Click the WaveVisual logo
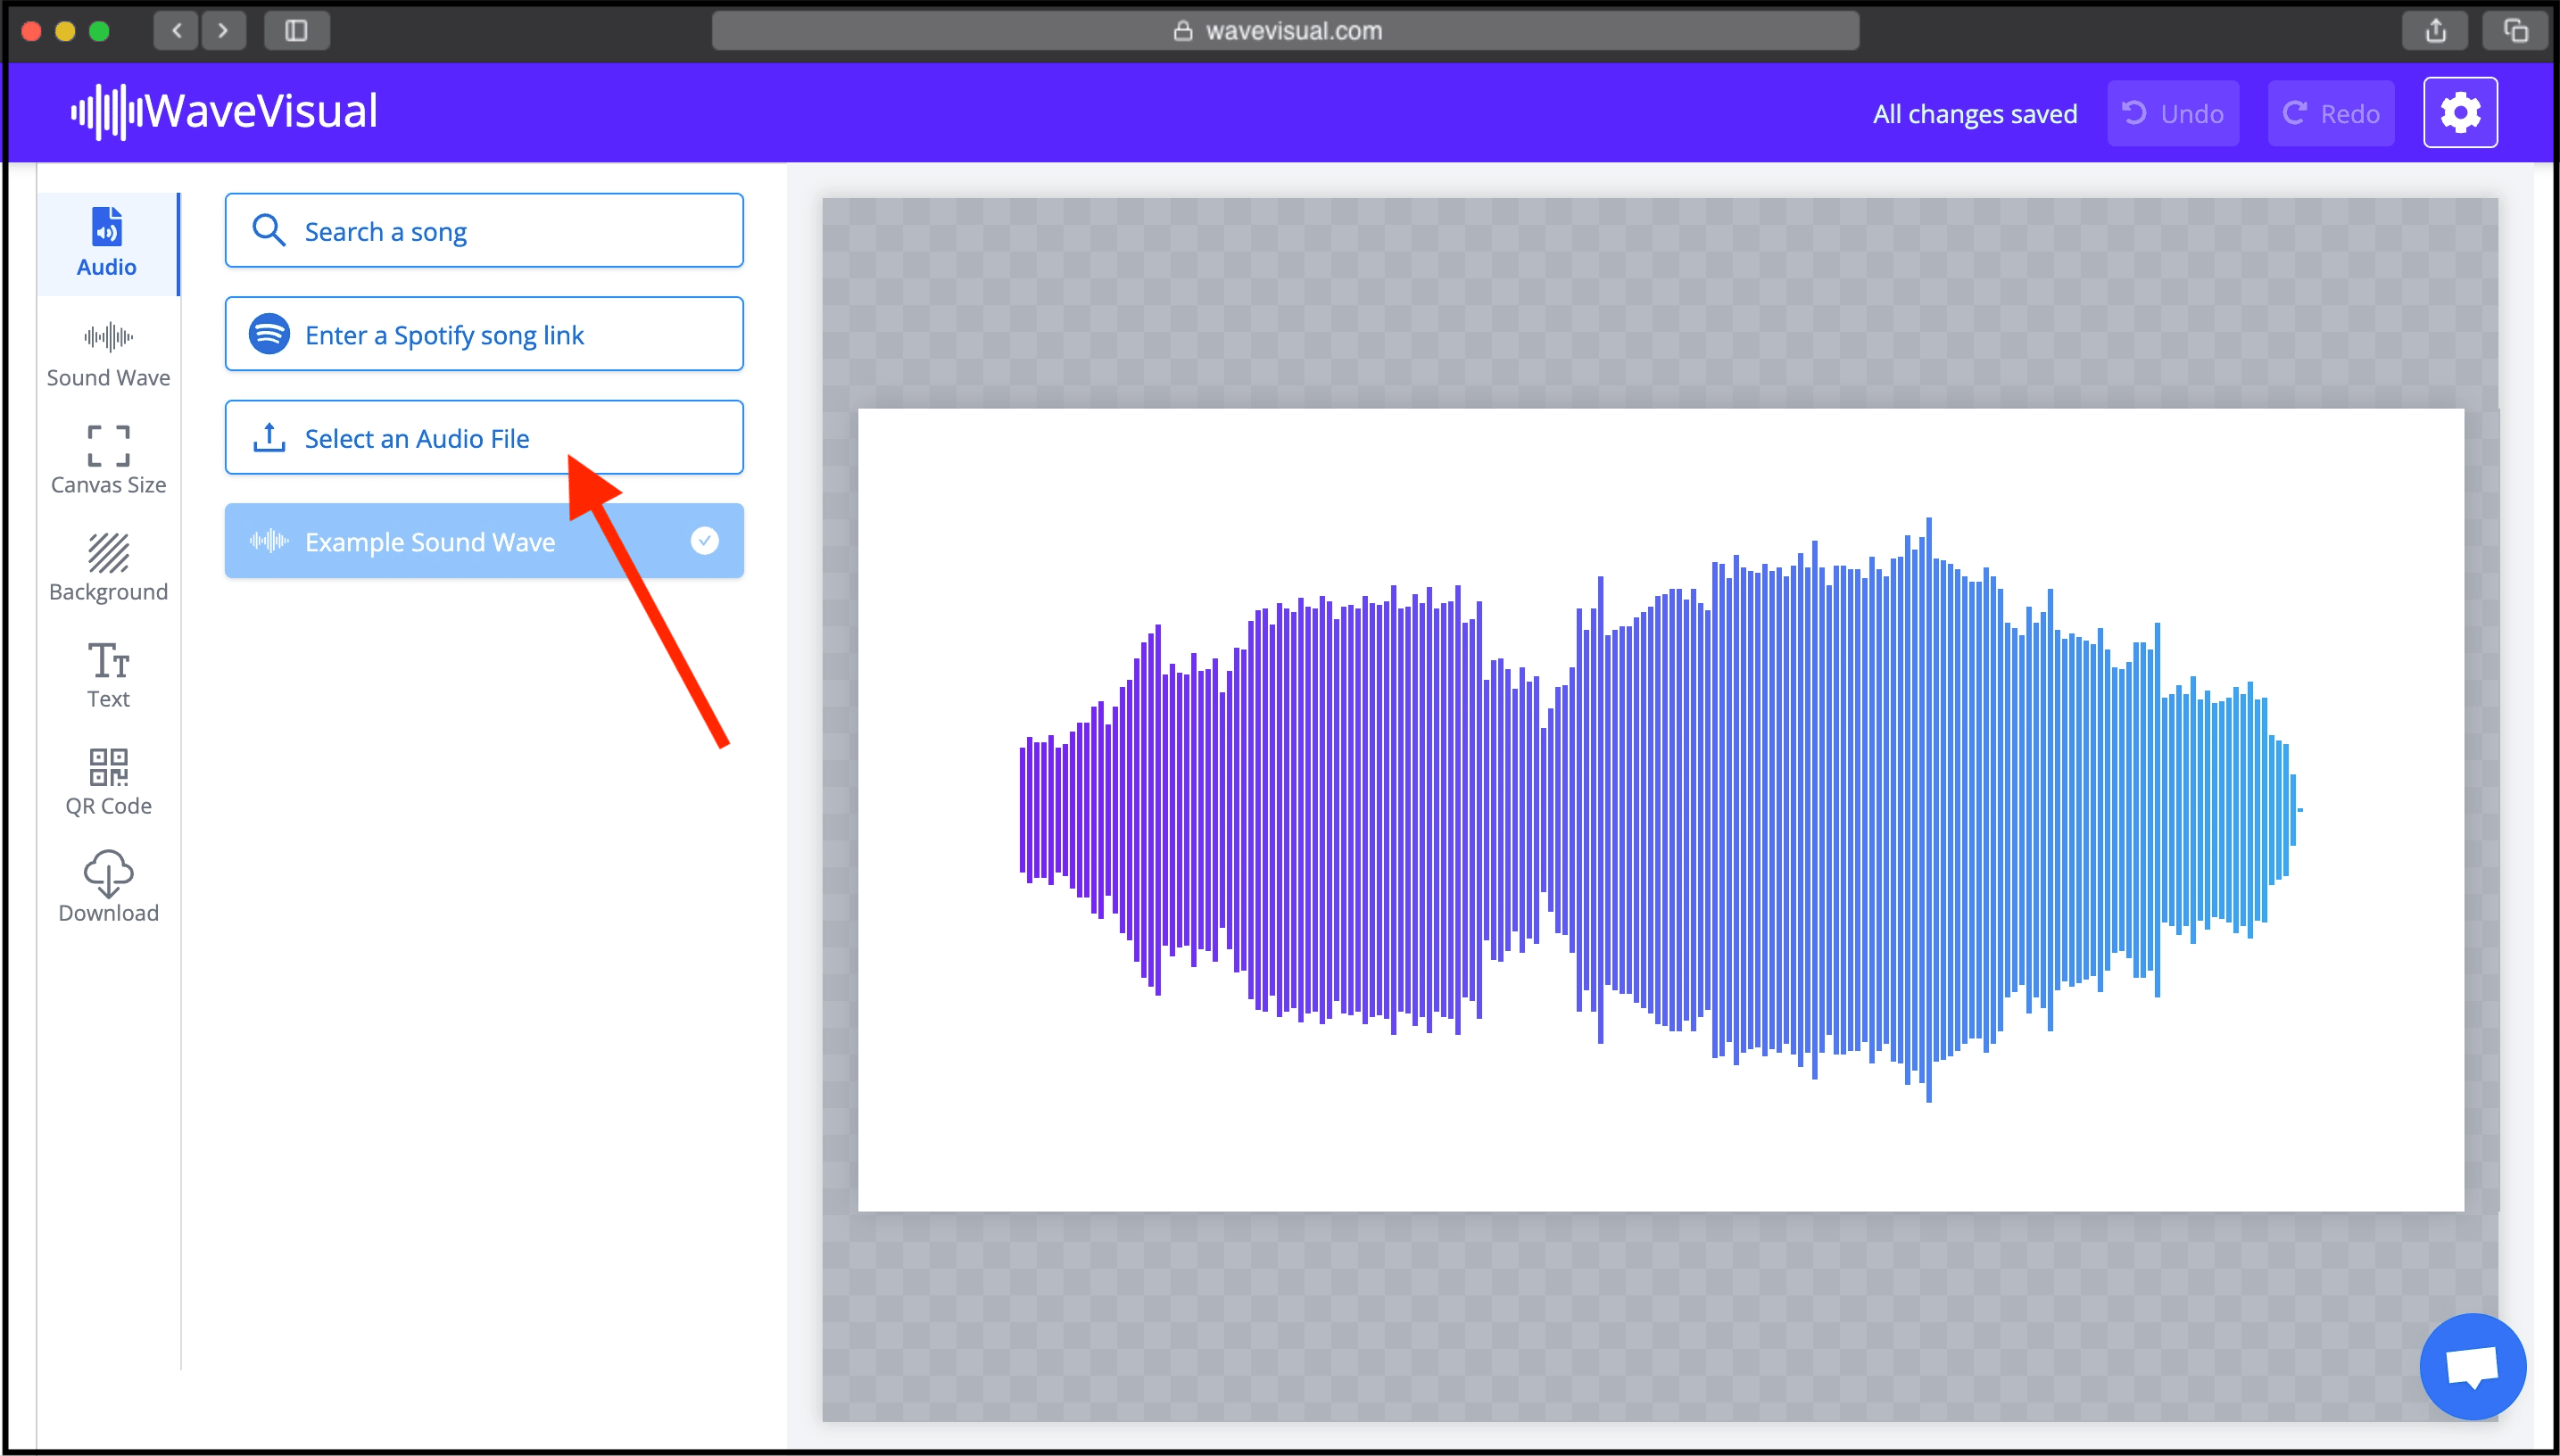The height and width of the screenshot is (1456, 2560). (x=222, y=111)
